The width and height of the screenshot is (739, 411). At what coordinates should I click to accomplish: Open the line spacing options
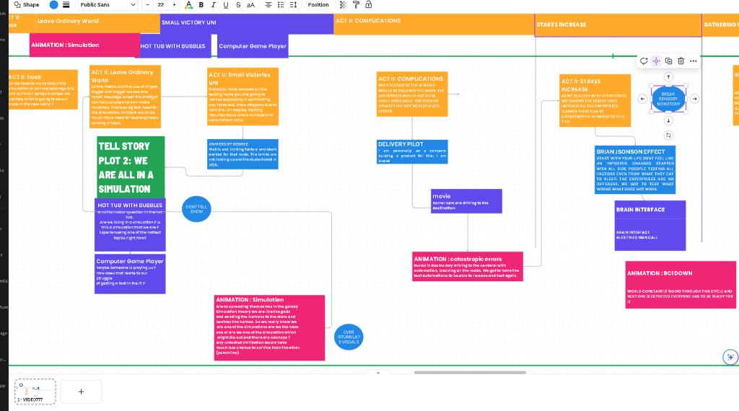pyautogui.click(x=293, y=5)
